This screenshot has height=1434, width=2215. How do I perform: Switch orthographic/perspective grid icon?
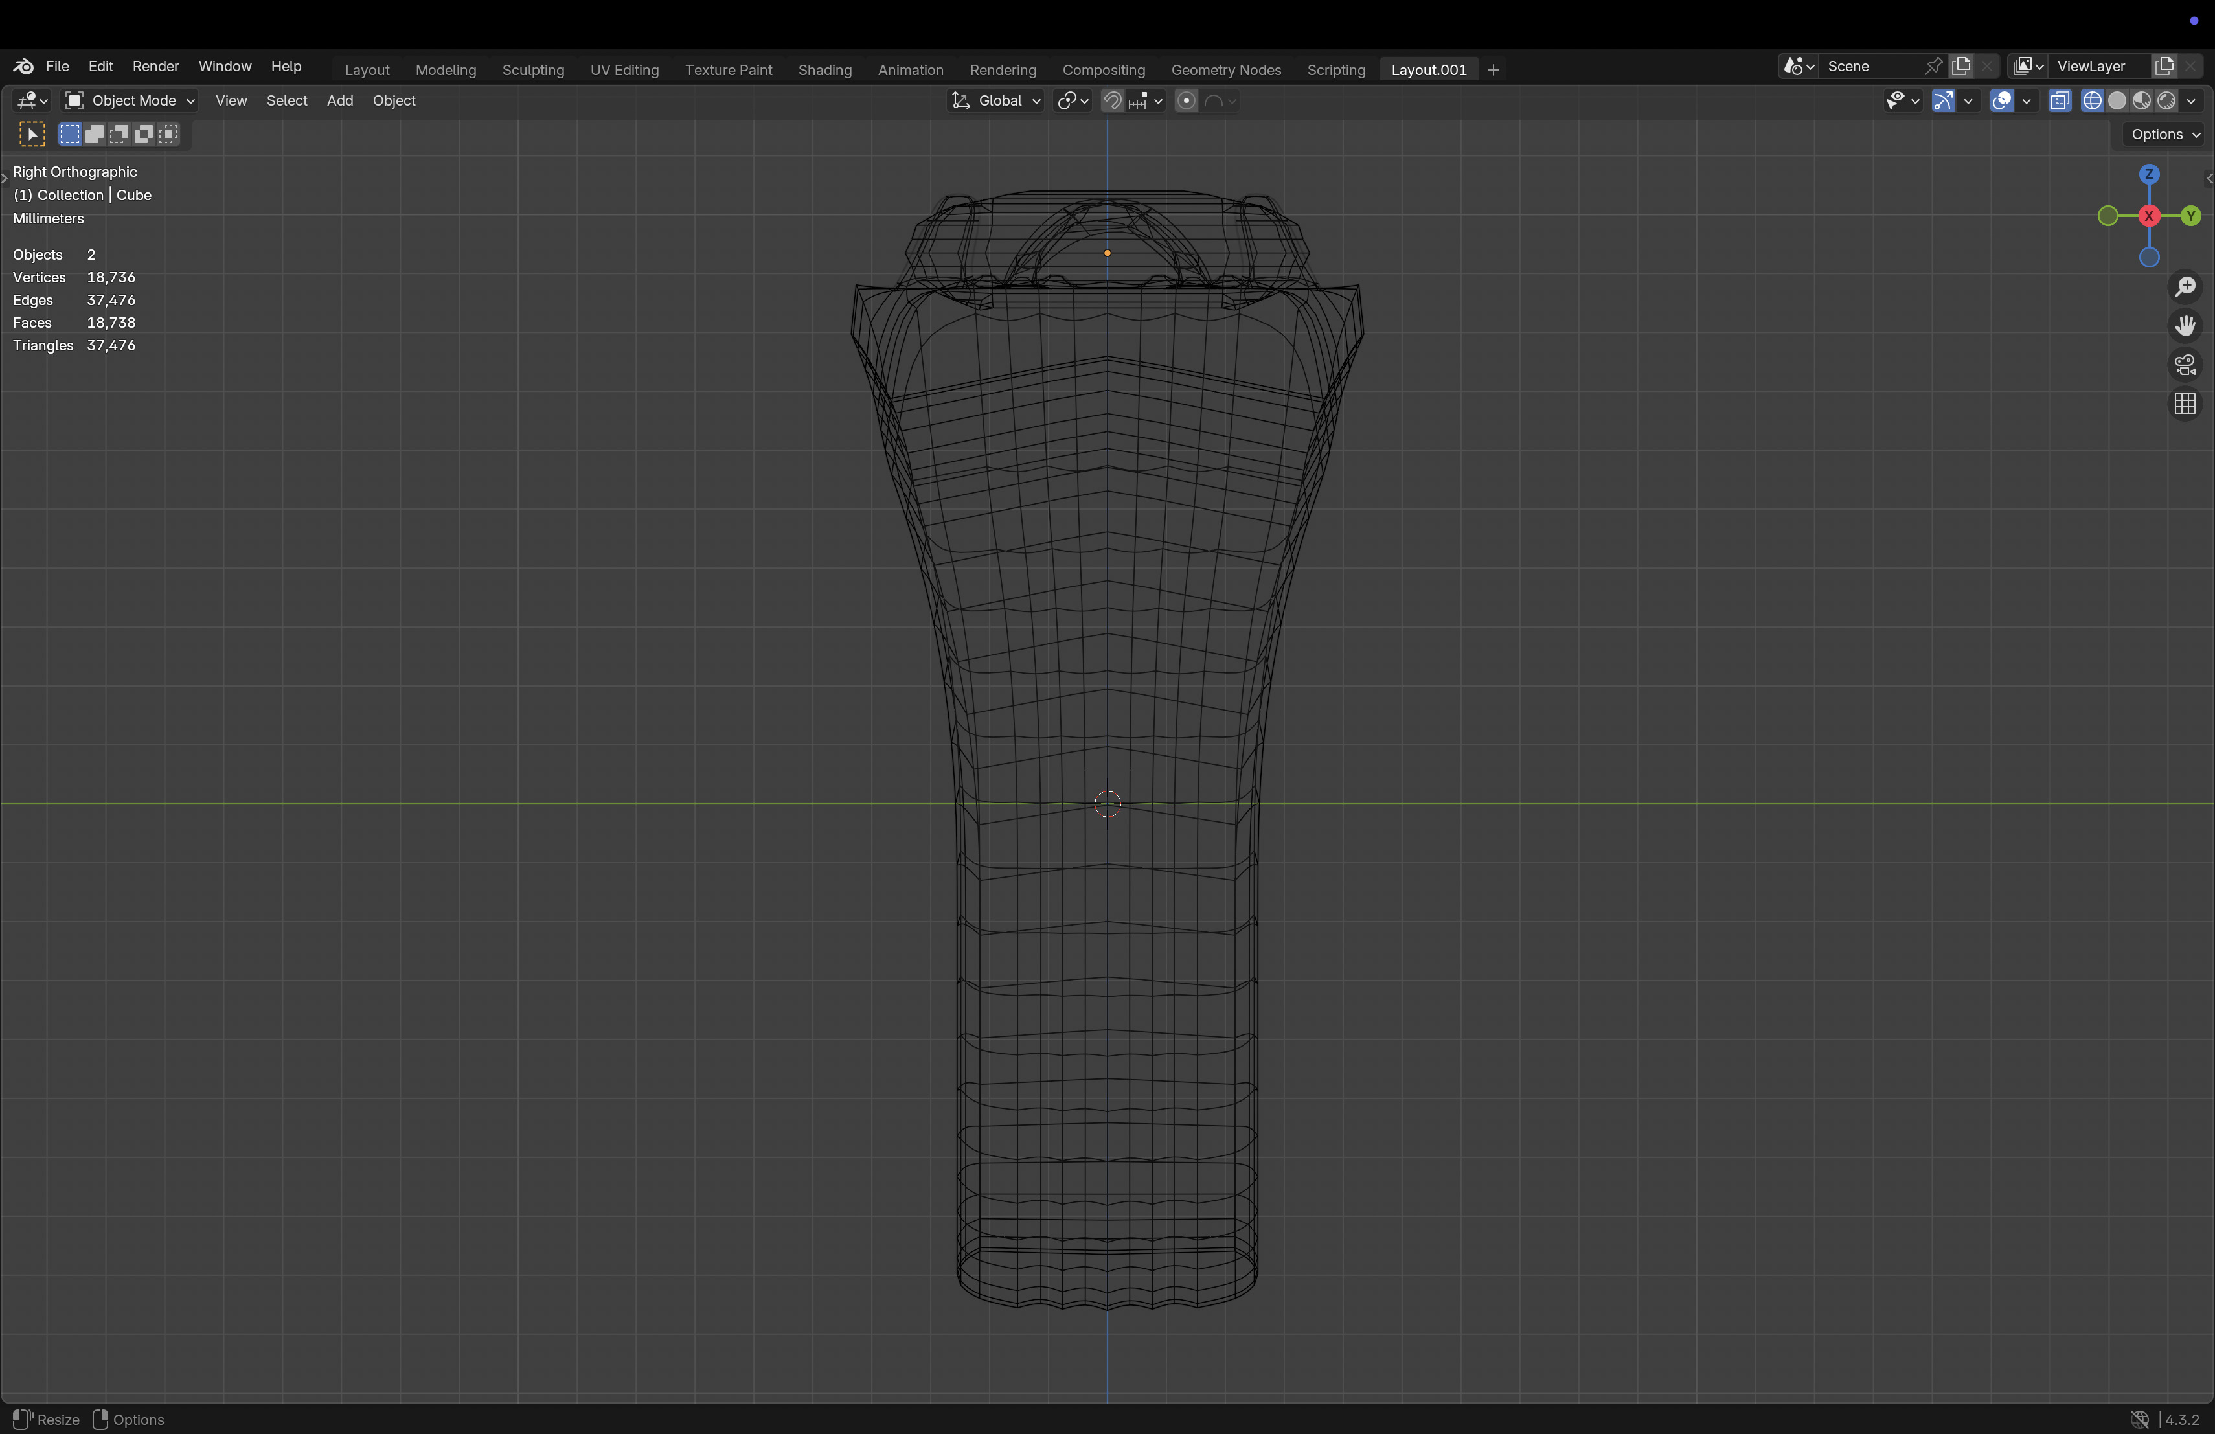click(x=2185, y=404)
